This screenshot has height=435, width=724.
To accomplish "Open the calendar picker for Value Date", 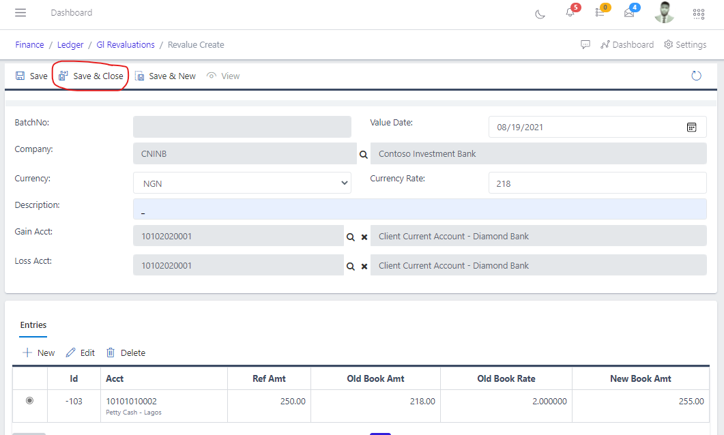I will click(x=692, y=127).
